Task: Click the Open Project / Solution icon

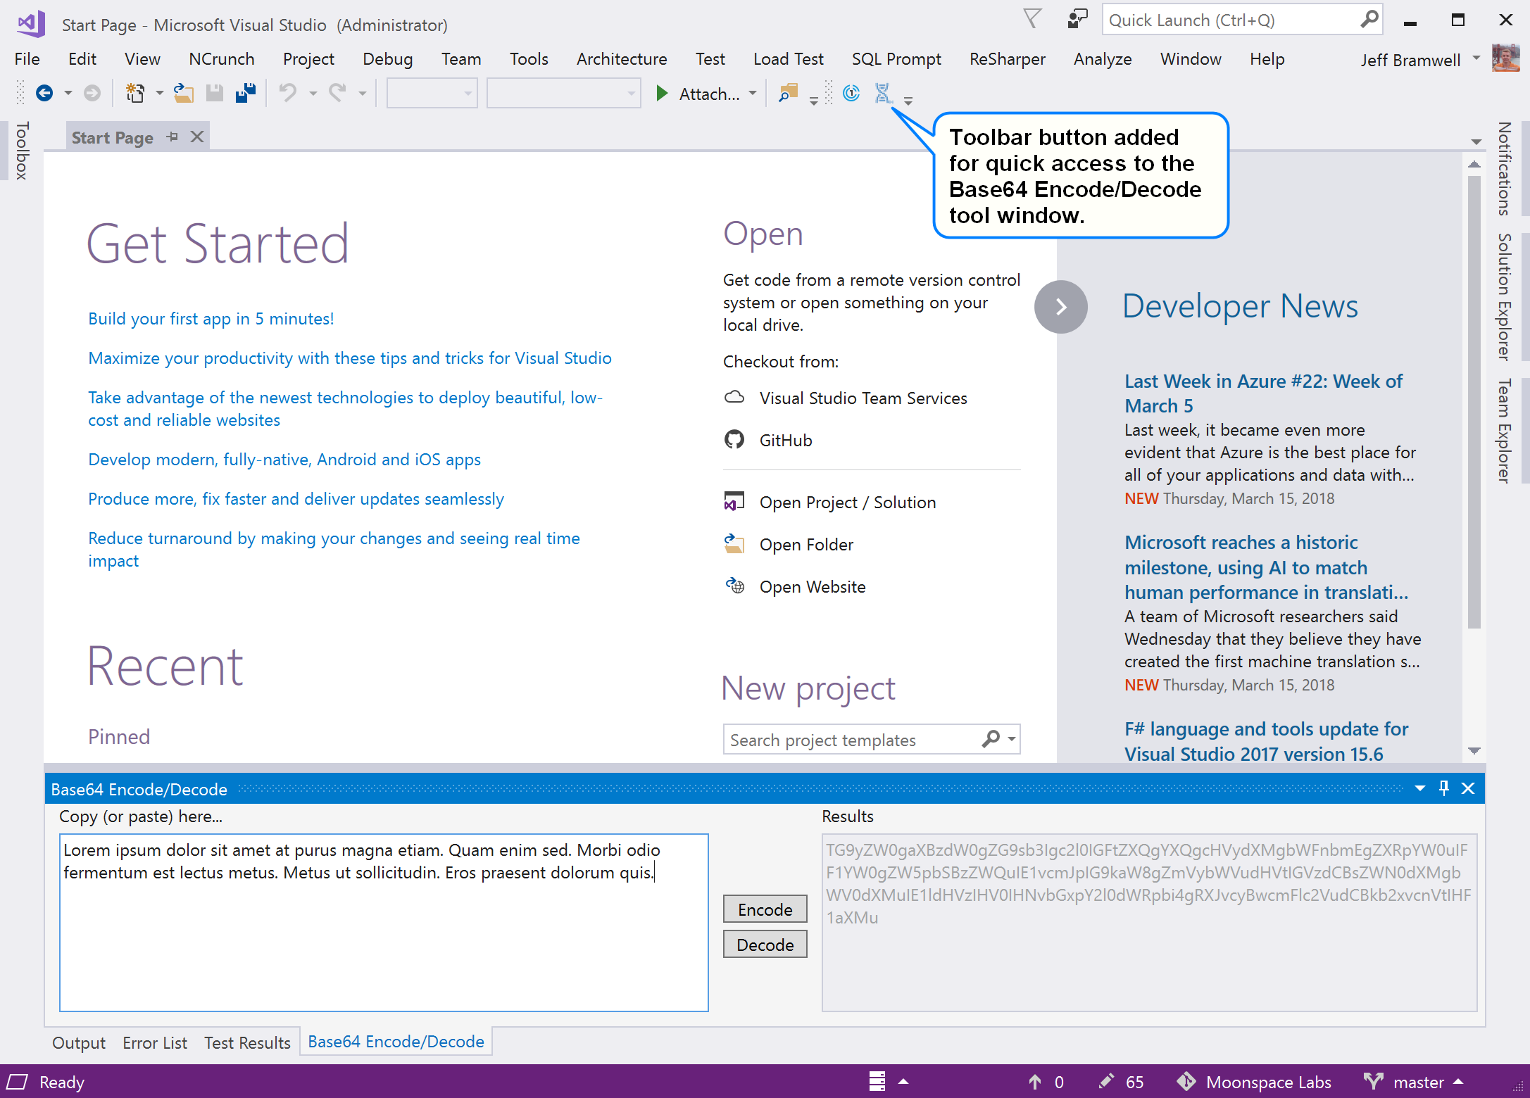Action: point(734,502)
